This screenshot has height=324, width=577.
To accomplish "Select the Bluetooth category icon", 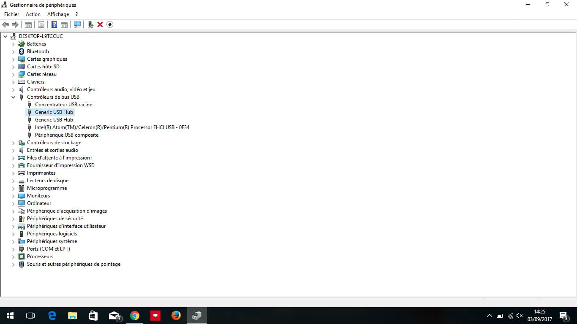I will [x=22, y=51].
